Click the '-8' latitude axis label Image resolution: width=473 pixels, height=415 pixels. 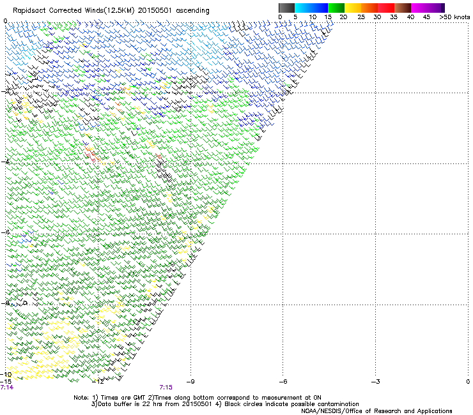[5, 303]
